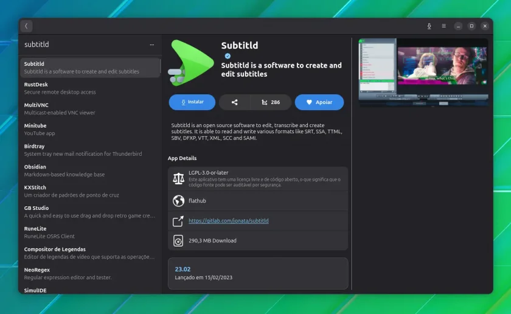Select the Subtitld search result
The image size is (511, 314).
click(90, 68)
